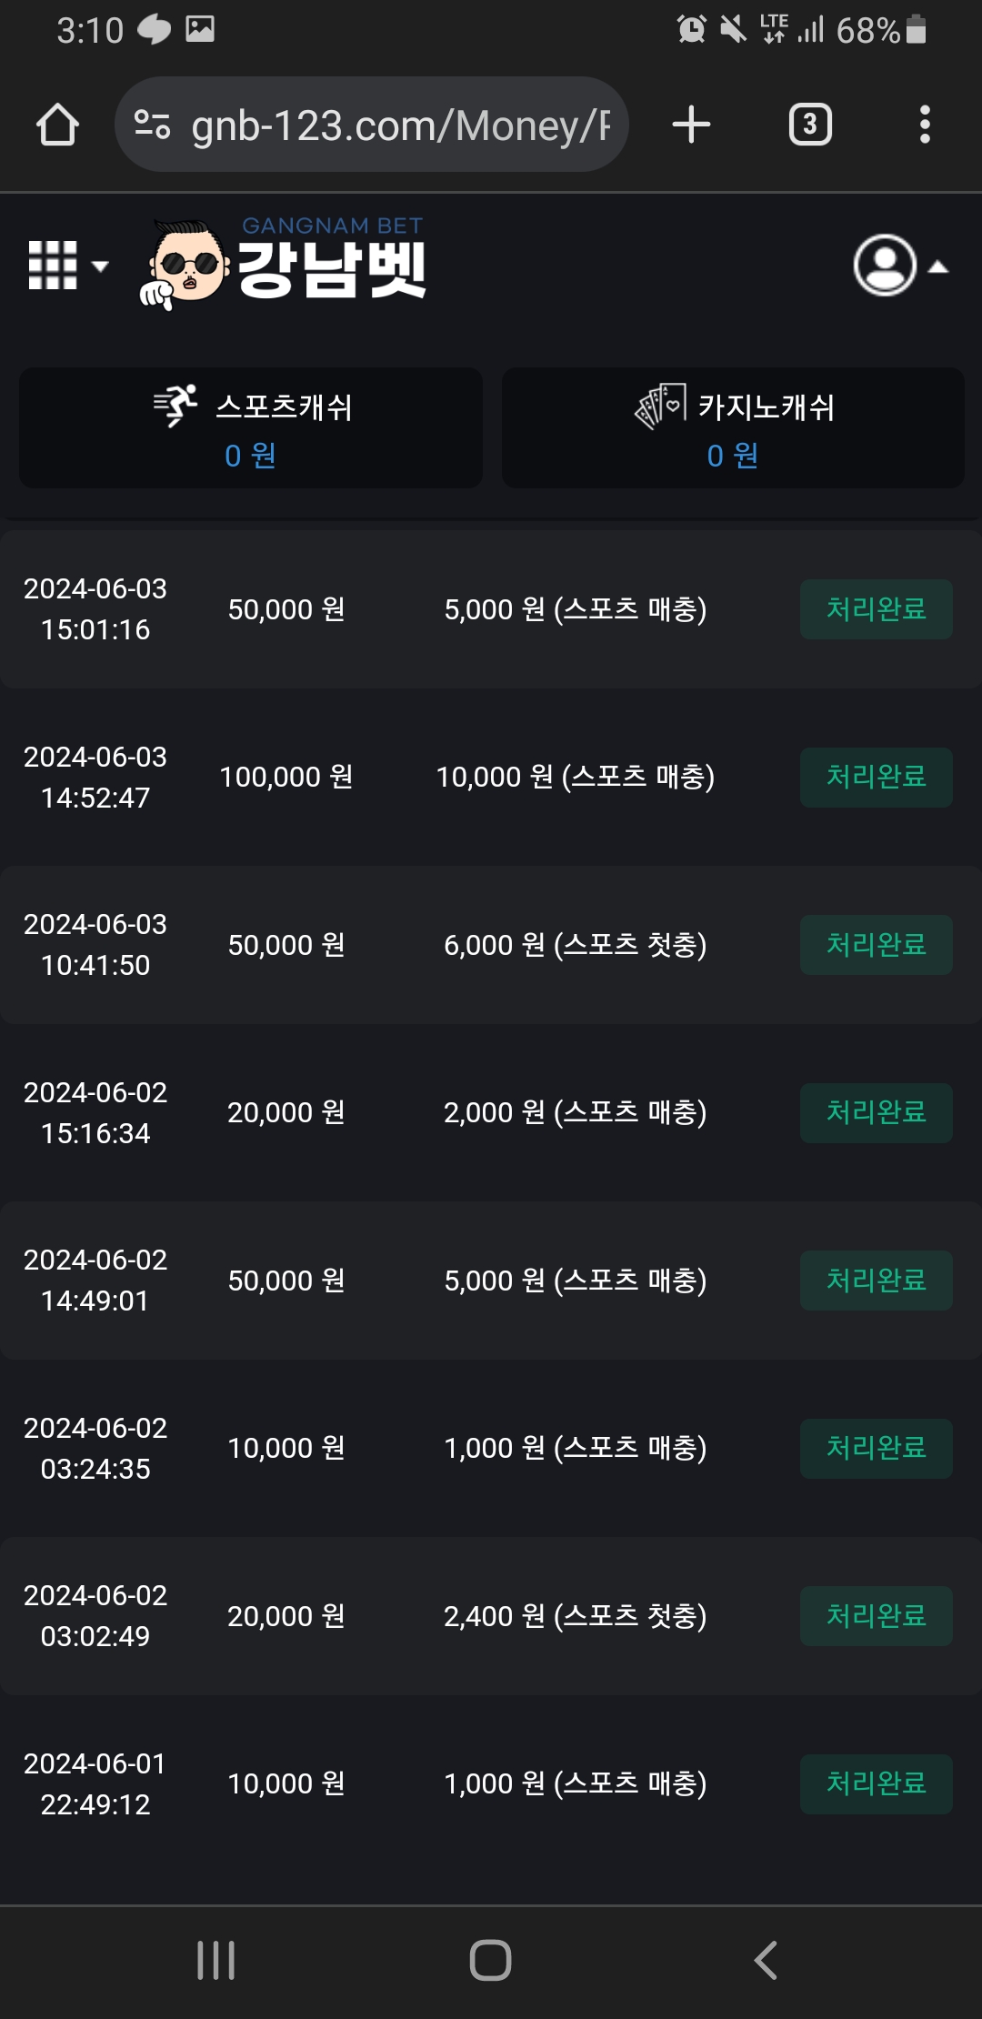Screen dimensions: 982x2019
Task: Open browser three-dot overflow menu
Action: (925, 125)
